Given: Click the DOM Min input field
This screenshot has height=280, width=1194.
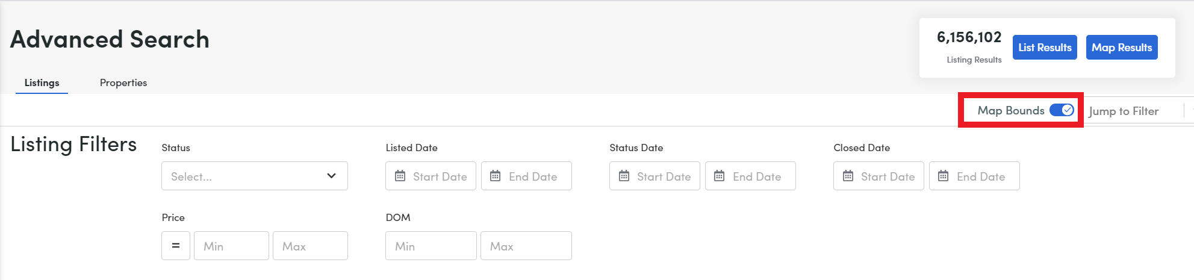Looking at the screenshot, I should click(431, 246).
